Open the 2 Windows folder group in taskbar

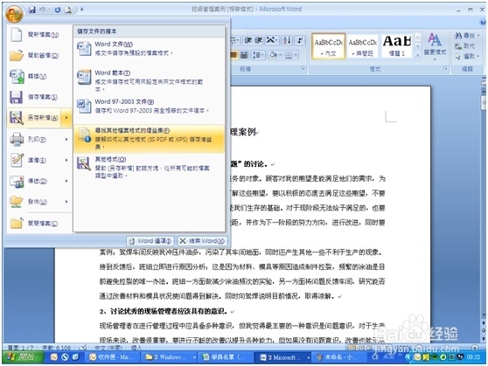tap(171, 357)
